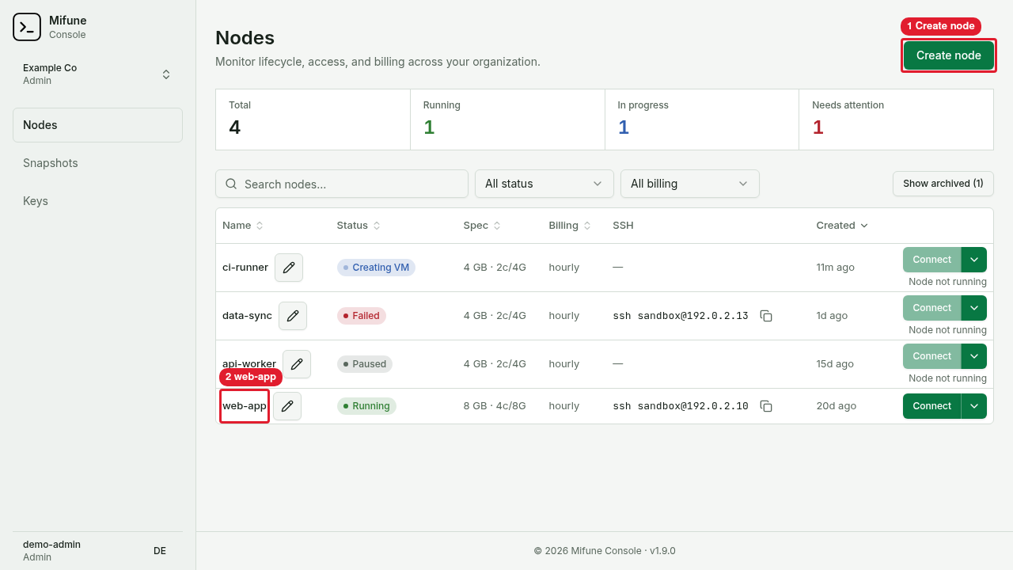
Task: Open the Example Co organization switcher
Action: [x=97, y=74]
